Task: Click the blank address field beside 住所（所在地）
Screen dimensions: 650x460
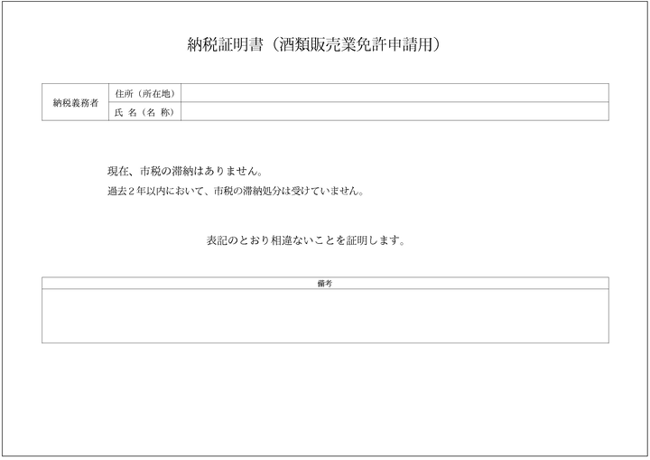Action: [x=395, y=93]
